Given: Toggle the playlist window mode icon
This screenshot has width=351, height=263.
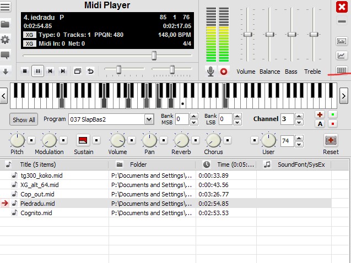Looking at the screenshot, I should pyautogui.click(x=78, y=71).
